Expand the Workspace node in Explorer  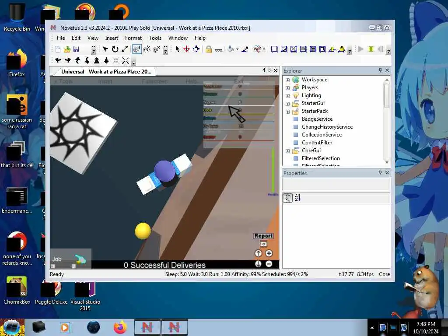click(288, 80)
